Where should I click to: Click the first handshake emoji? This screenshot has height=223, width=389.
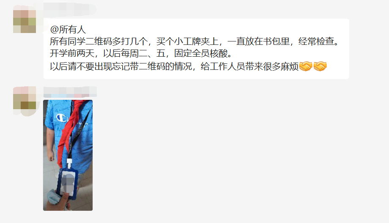pyautogui.click(x=305, y=66)
